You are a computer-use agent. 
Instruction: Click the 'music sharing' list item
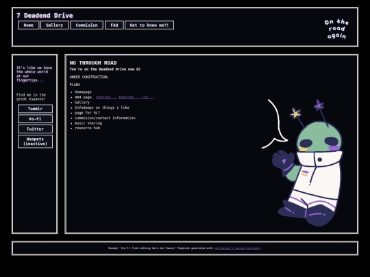tap(88, 123)
